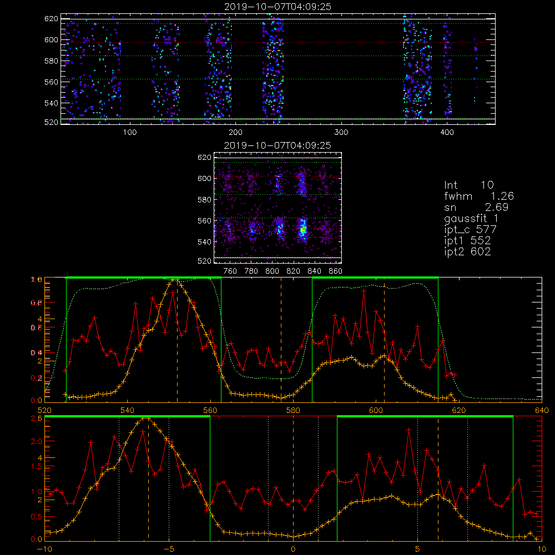Click the timestamp title above the small zoomed image
The height and width of the screenshot is (555, 555).
coord(277,145)
